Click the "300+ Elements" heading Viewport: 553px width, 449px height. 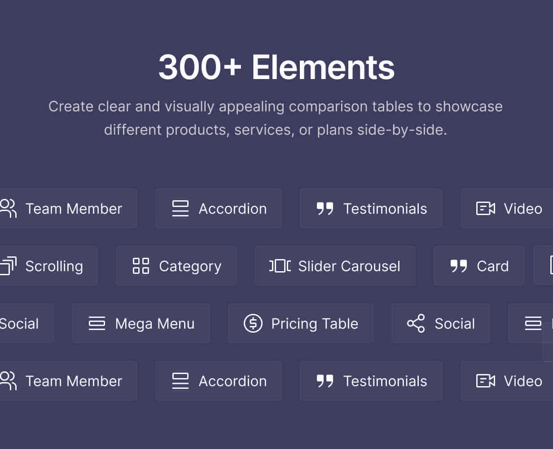click(x=276, y=67)
